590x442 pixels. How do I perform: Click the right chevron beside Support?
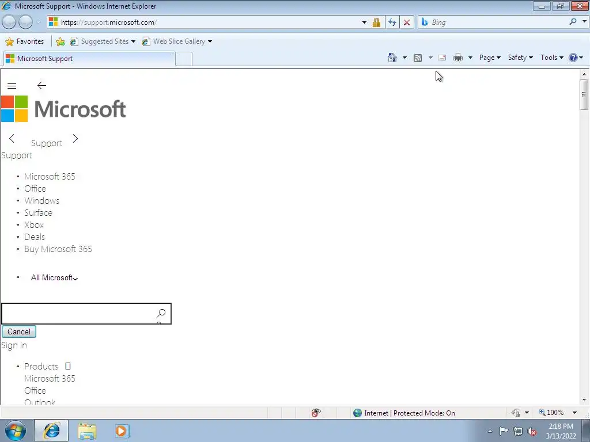[75, 138]
